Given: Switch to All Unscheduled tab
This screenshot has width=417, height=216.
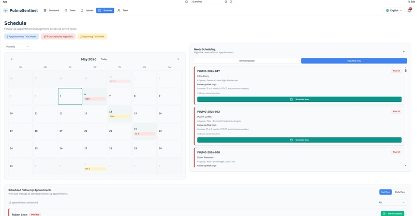Looking at the screenshot, I should (x=247, y=61).
